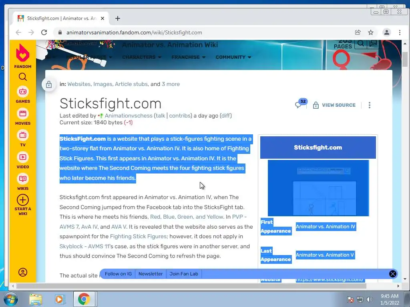Screen dimensions: 410x307
Task: Click the page lock icon beside categories
Action: (x=49, y=84)
